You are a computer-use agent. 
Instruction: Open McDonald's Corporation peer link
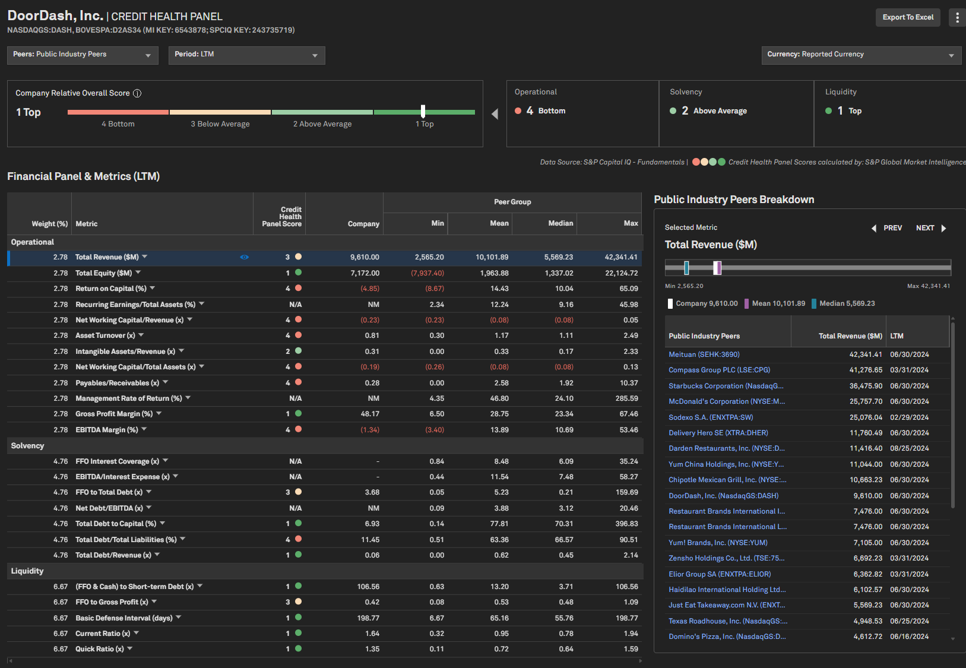[727, 401]
